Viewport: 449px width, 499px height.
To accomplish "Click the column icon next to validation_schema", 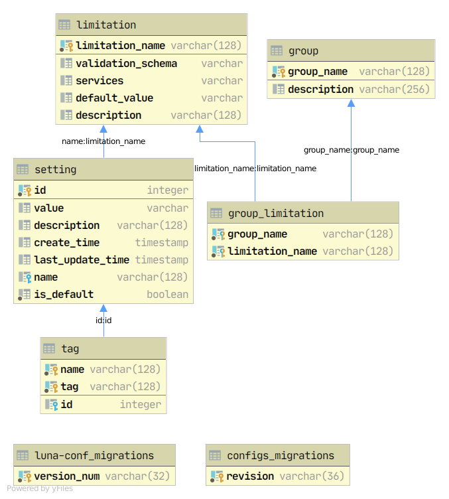I will [x=66, y=64].
